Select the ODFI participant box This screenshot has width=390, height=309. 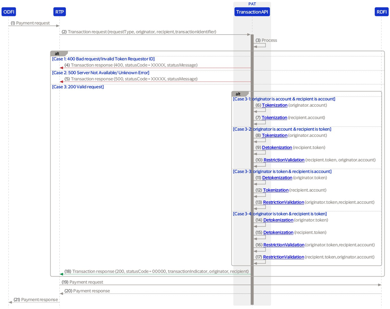(x=9, y=12)
